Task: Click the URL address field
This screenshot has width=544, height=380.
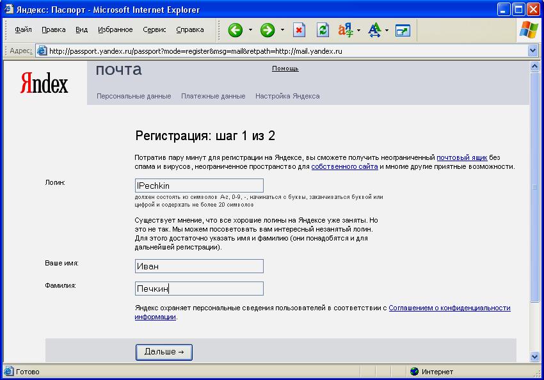Action: (x=281, y=51)
